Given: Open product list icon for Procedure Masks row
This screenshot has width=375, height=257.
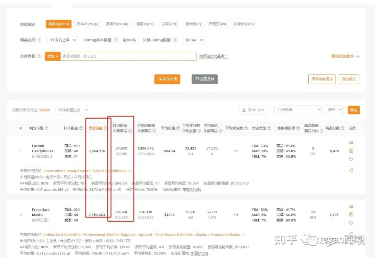Looking at the screenshot, I should (x=351, y=214).
